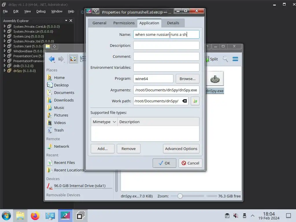Open clipboard tray icon
The height and width of the screenshot is (222, 296).
pos(227,216)
